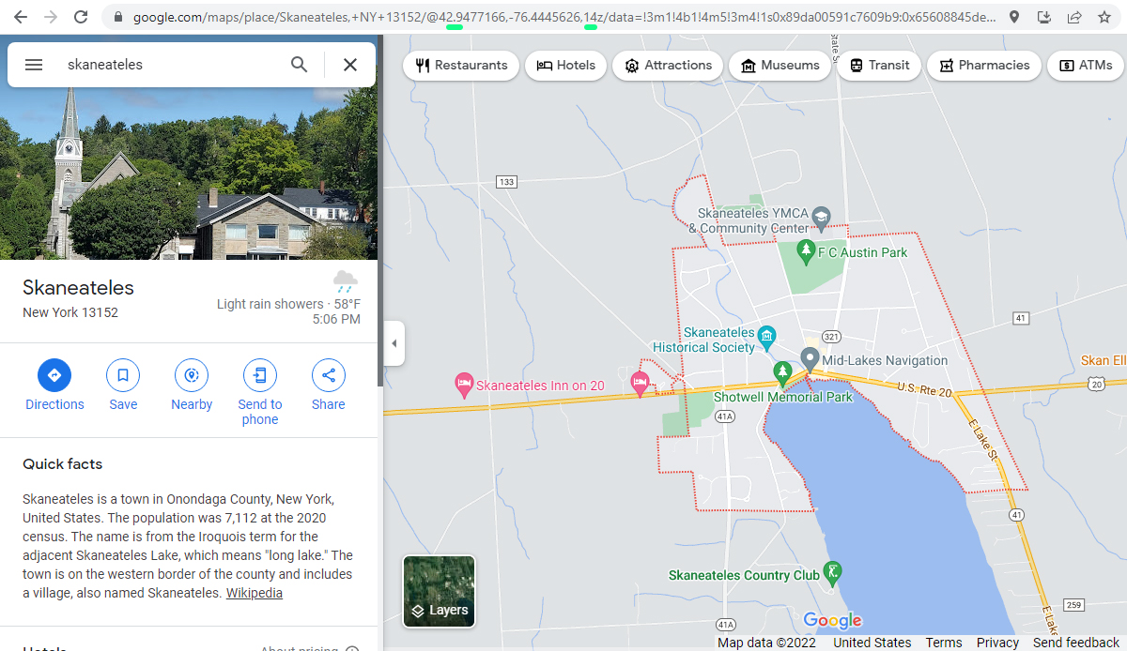
Task: Select the Skaneateles Historical Society marker
Action: [766, 336]
